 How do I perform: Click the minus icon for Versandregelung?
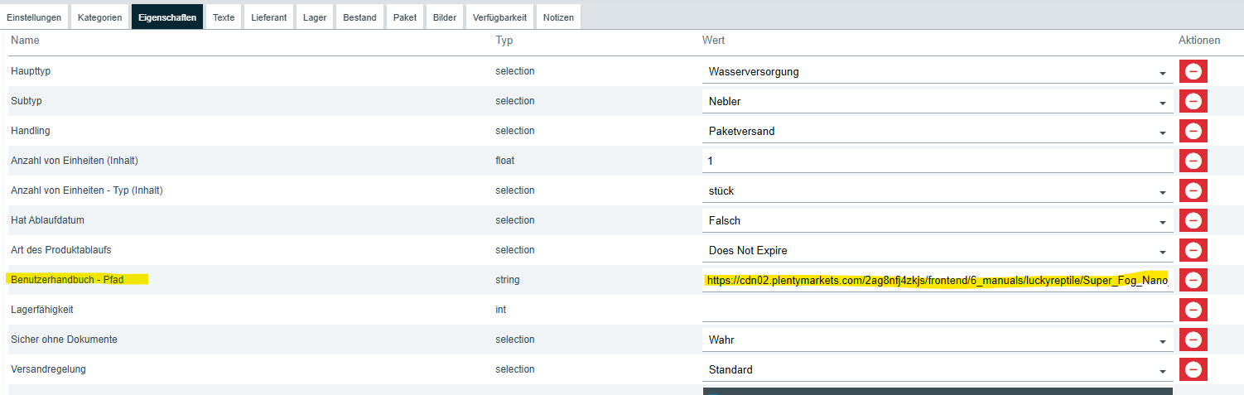1193,369
